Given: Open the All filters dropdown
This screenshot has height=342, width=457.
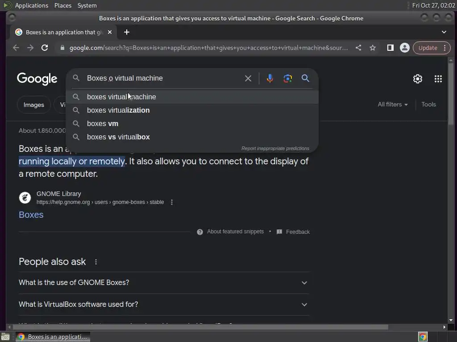Looking at the screenshot, I should tap(393, 104).
